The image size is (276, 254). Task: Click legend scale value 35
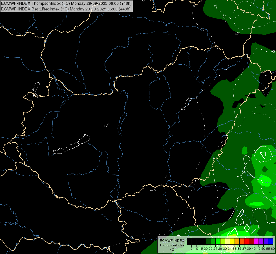239,249
